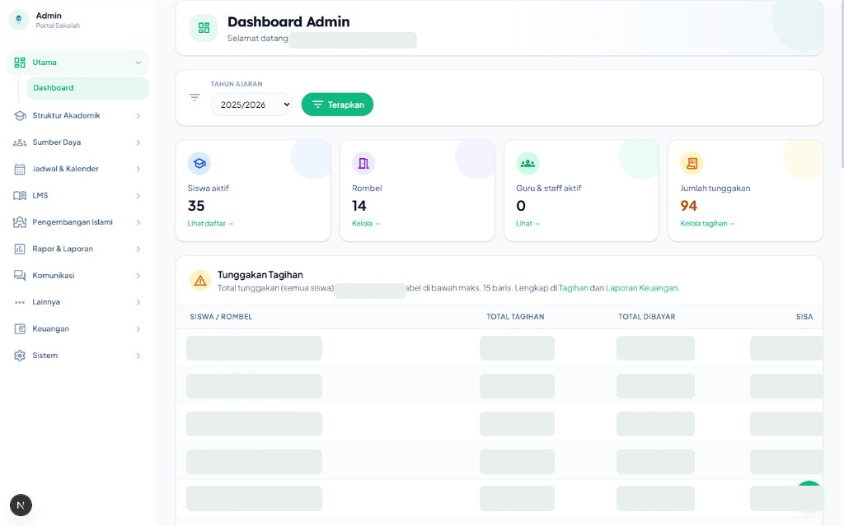
Task: Click the Utama grid icon in sidebar
Action: (x=20, y=63)
